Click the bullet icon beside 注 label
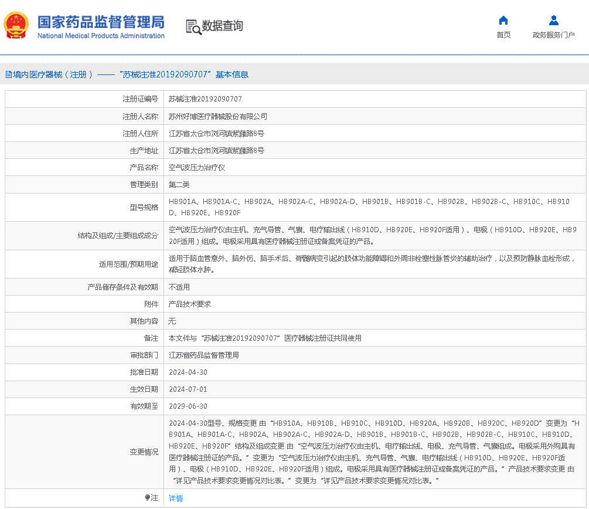589x509 pixels. pos(148,498)
